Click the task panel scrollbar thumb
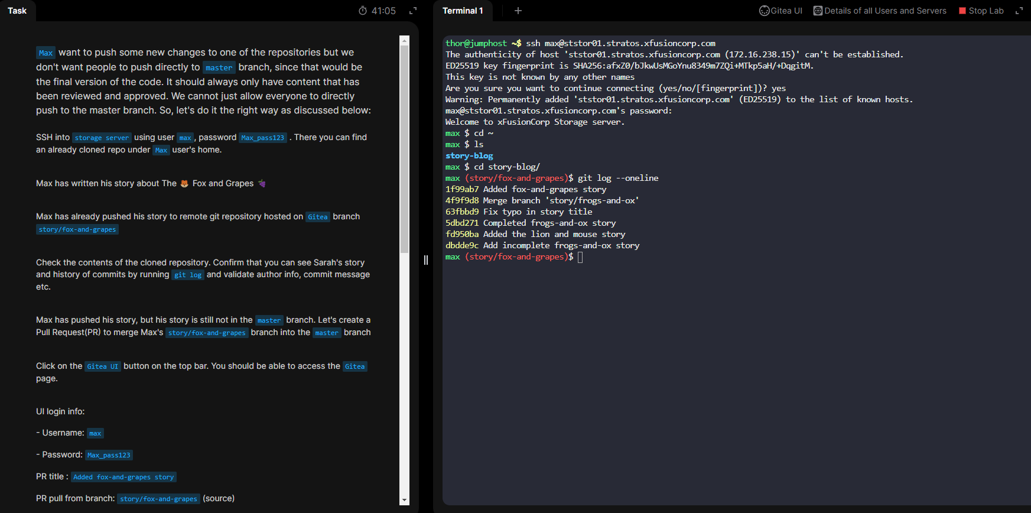Screen dimensions: 1031x513 (404, 148)
